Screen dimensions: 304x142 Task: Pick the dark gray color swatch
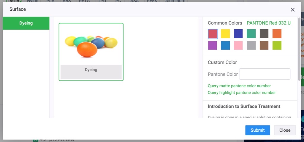pyautogui.click(x=264, y=34)
